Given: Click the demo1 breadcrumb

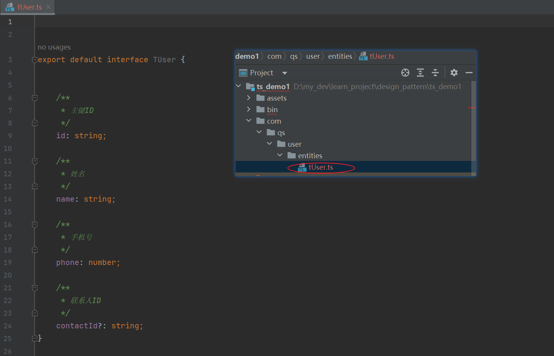Looking at the screenshot, I should [x=247, y=56].
